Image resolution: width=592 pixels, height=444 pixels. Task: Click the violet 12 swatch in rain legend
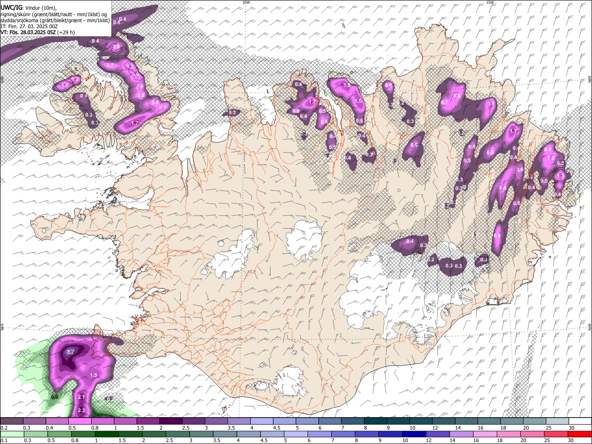pos(437,434)
